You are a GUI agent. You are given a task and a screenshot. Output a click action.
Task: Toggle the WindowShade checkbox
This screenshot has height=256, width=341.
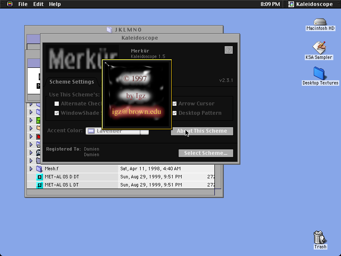[x=57, y=113]
